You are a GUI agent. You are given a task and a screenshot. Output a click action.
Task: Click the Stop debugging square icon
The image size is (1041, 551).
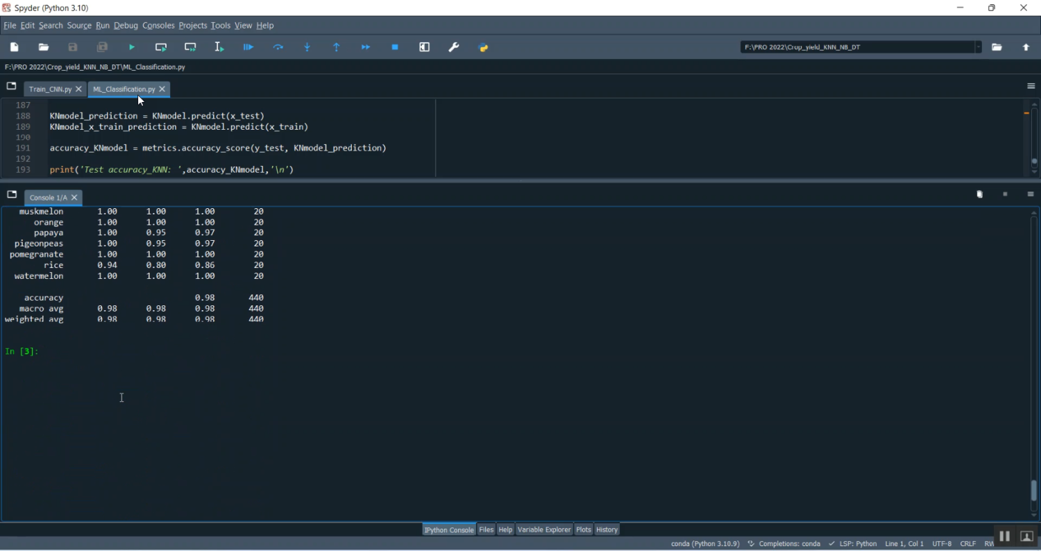(395, 47)
